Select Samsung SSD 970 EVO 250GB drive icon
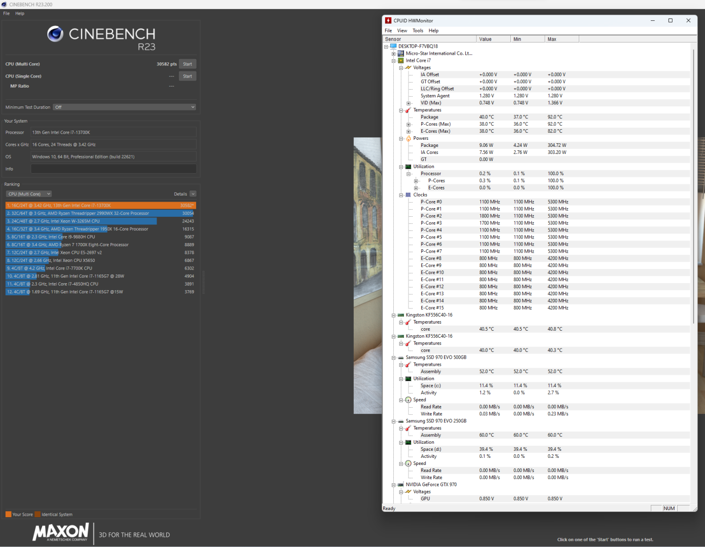Image resolution: width=705 pixels, height=547 pixels. click(401, 421)
